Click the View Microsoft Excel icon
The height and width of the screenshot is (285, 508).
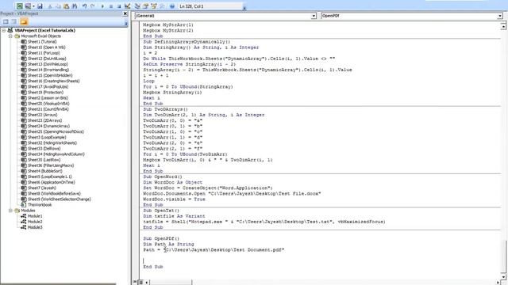click(20, 6)
